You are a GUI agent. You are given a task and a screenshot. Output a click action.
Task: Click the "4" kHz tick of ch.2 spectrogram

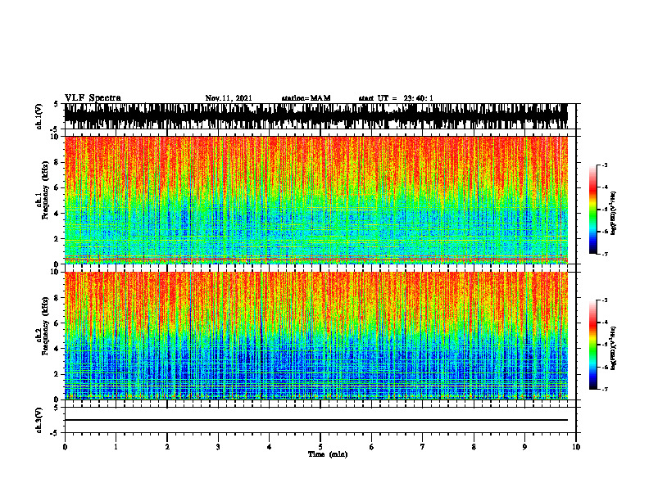coord(57,349)
